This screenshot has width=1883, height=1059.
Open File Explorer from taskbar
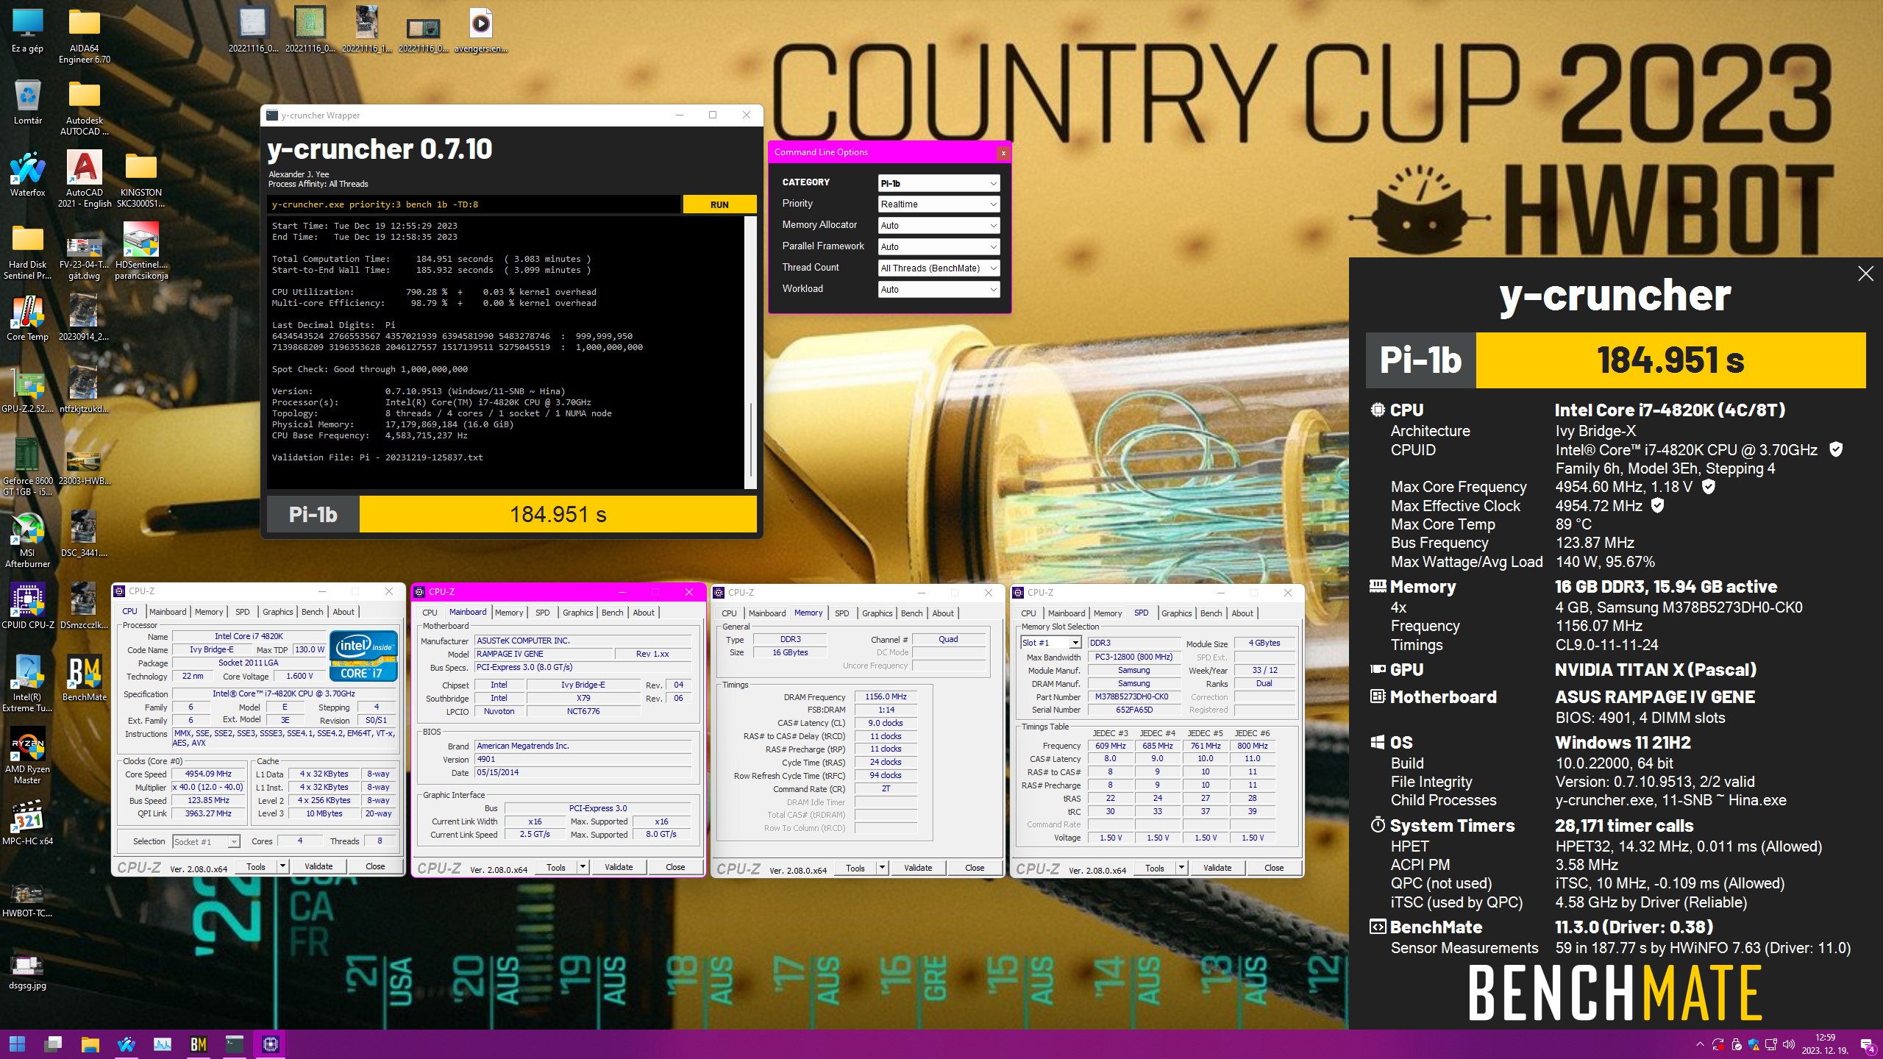(x=90, y=1044)
